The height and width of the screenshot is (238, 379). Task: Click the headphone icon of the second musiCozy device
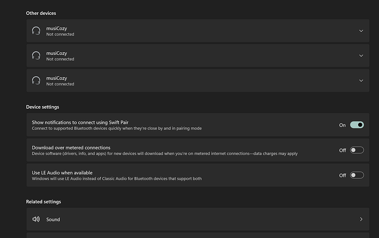36,55
